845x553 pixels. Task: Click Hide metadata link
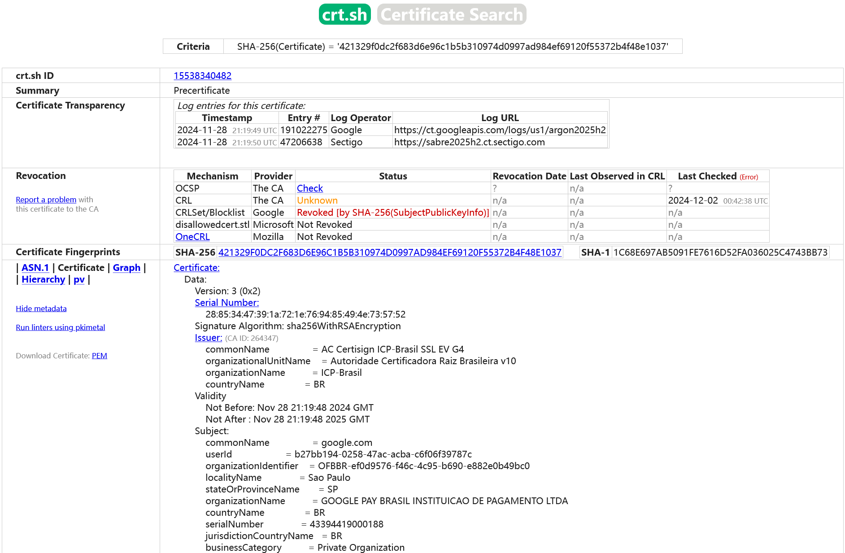41,309
